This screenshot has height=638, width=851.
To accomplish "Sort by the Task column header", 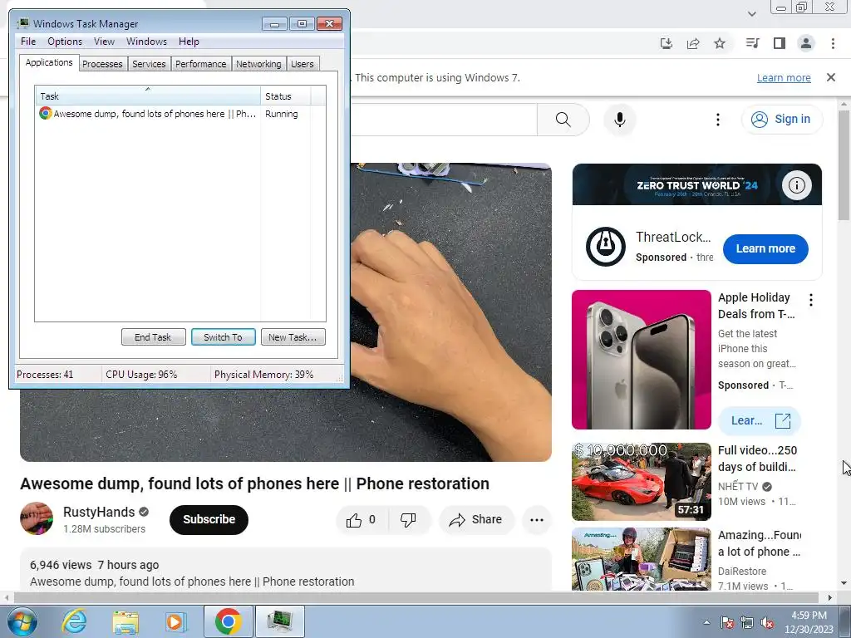I will pos(148,96).
